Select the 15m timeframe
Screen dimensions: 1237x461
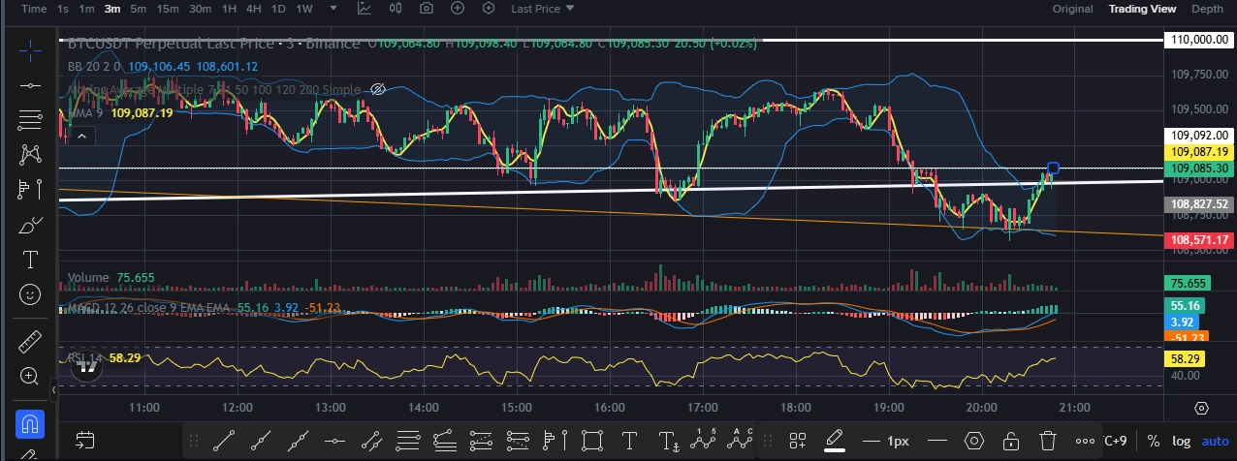(168, 9)
